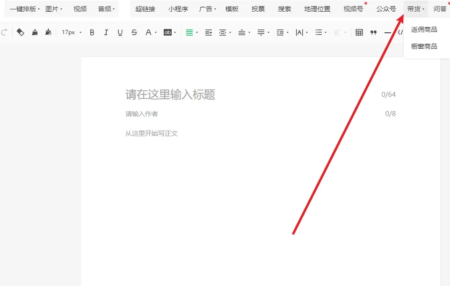Click the 视频 insert button
Screen dimensions: 450x286
80,9
